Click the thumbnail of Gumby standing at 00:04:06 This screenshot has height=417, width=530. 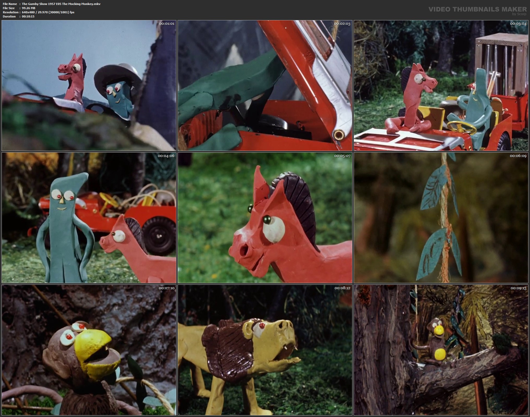(x=89, y=218)
